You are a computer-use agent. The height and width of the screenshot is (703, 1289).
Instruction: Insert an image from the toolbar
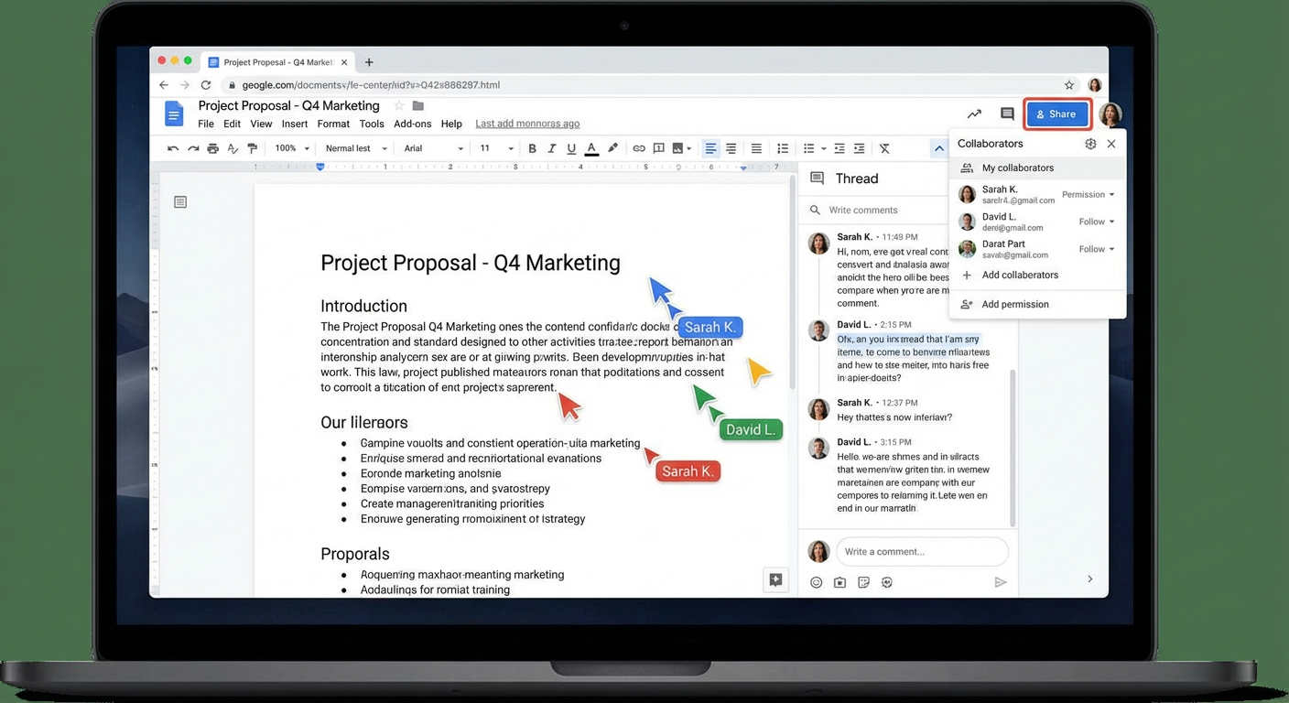(x=677, y=147)
